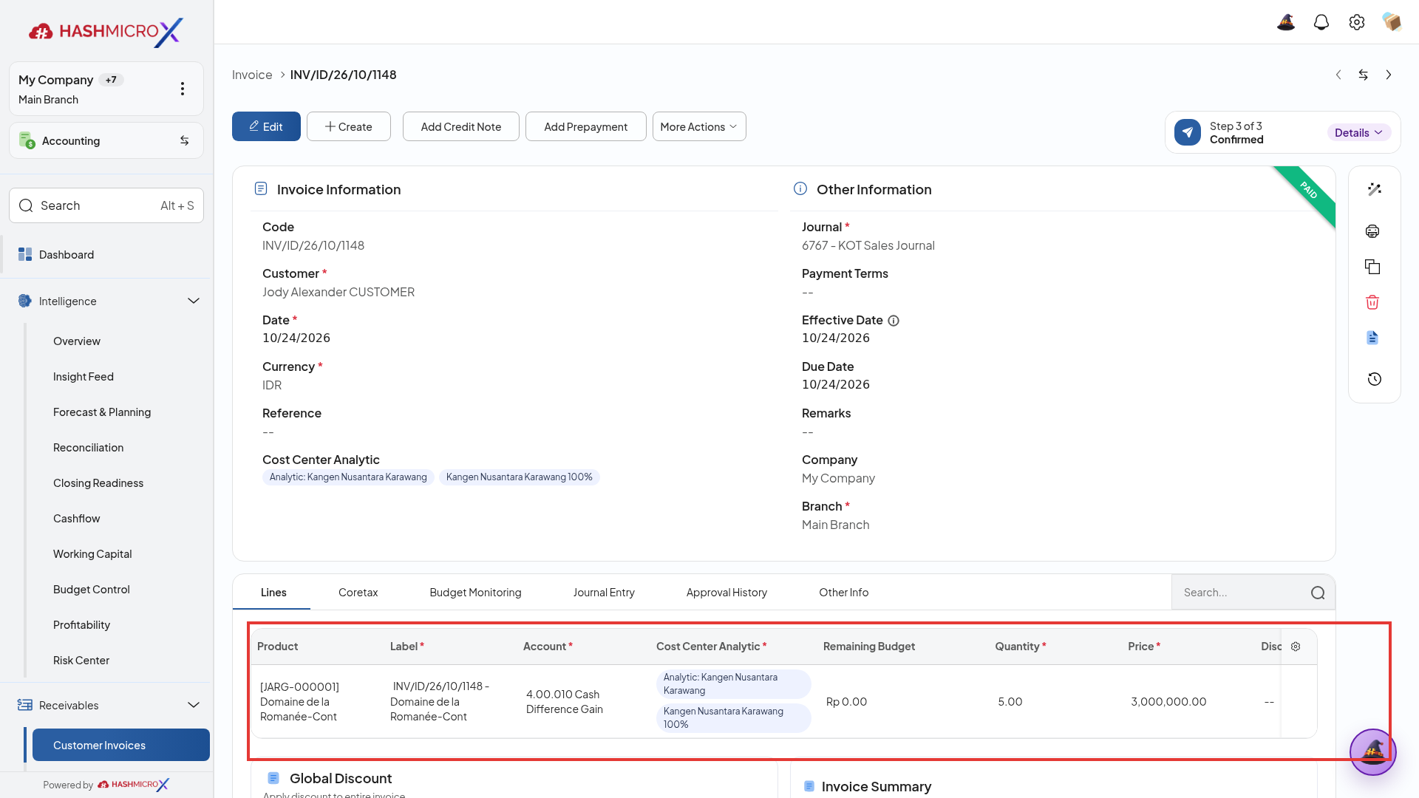Open floating wizard assistant bubble

coord(1372,751)
